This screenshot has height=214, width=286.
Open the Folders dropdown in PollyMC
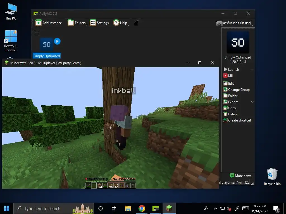[x=78, y=23]
